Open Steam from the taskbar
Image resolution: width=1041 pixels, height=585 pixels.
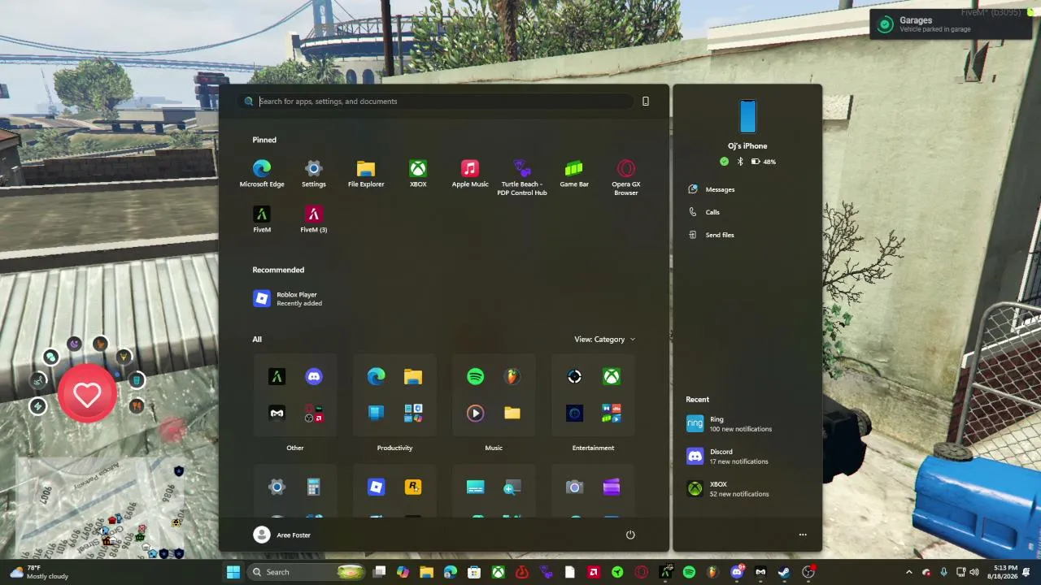(784, 572)
